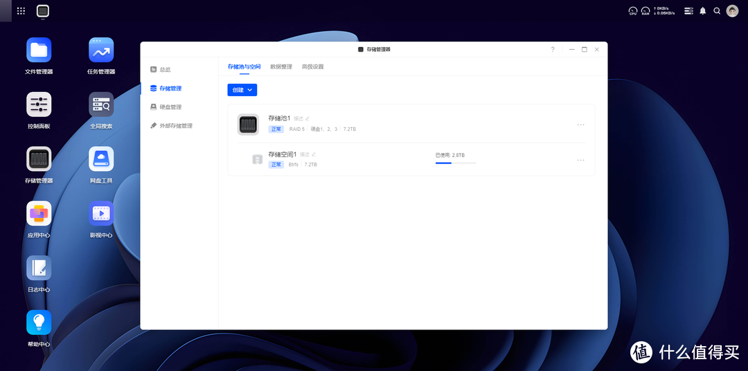
Task: Launch 影视中心 from the desktop
Action: [x=101, y=213]
